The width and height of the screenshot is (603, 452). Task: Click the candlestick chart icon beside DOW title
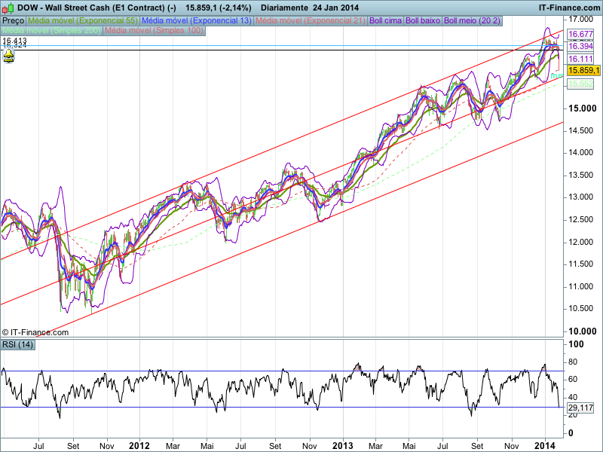(x=8, y=8)
